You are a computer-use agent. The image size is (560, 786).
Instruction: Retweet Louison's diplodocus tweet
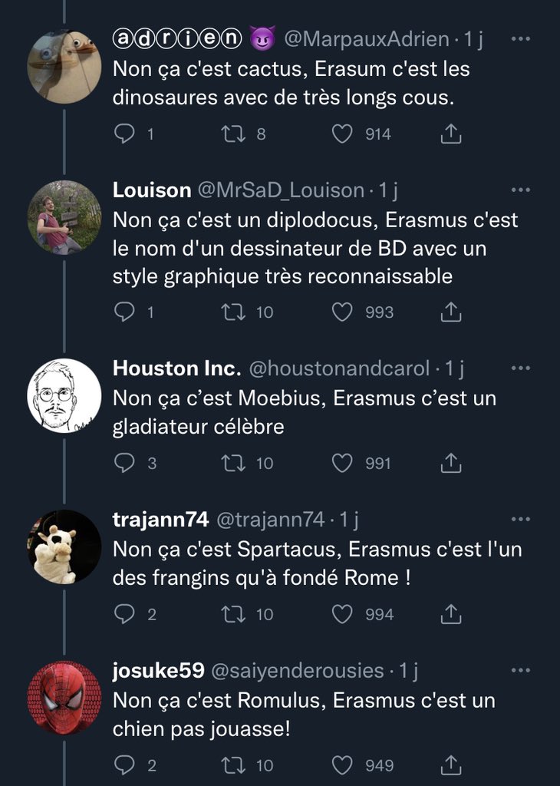pos(231,312)
